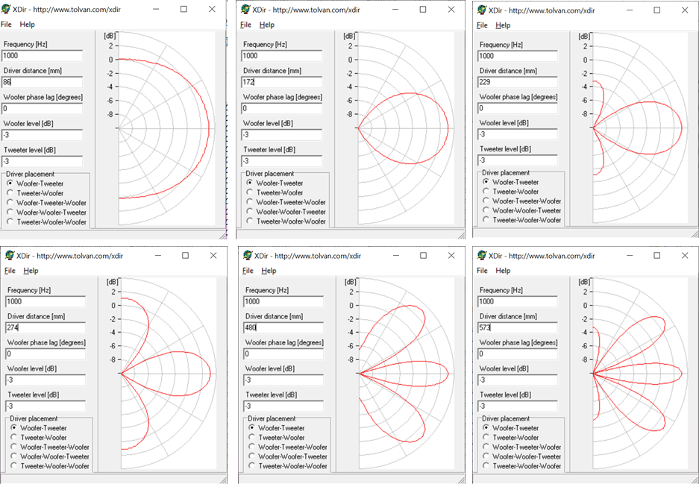Image resolution: width=699 pixels, height=484 pixels.
Task: Open Help menu in the 172 mm window
Action: pyautogui.click(x=267, y=25)
